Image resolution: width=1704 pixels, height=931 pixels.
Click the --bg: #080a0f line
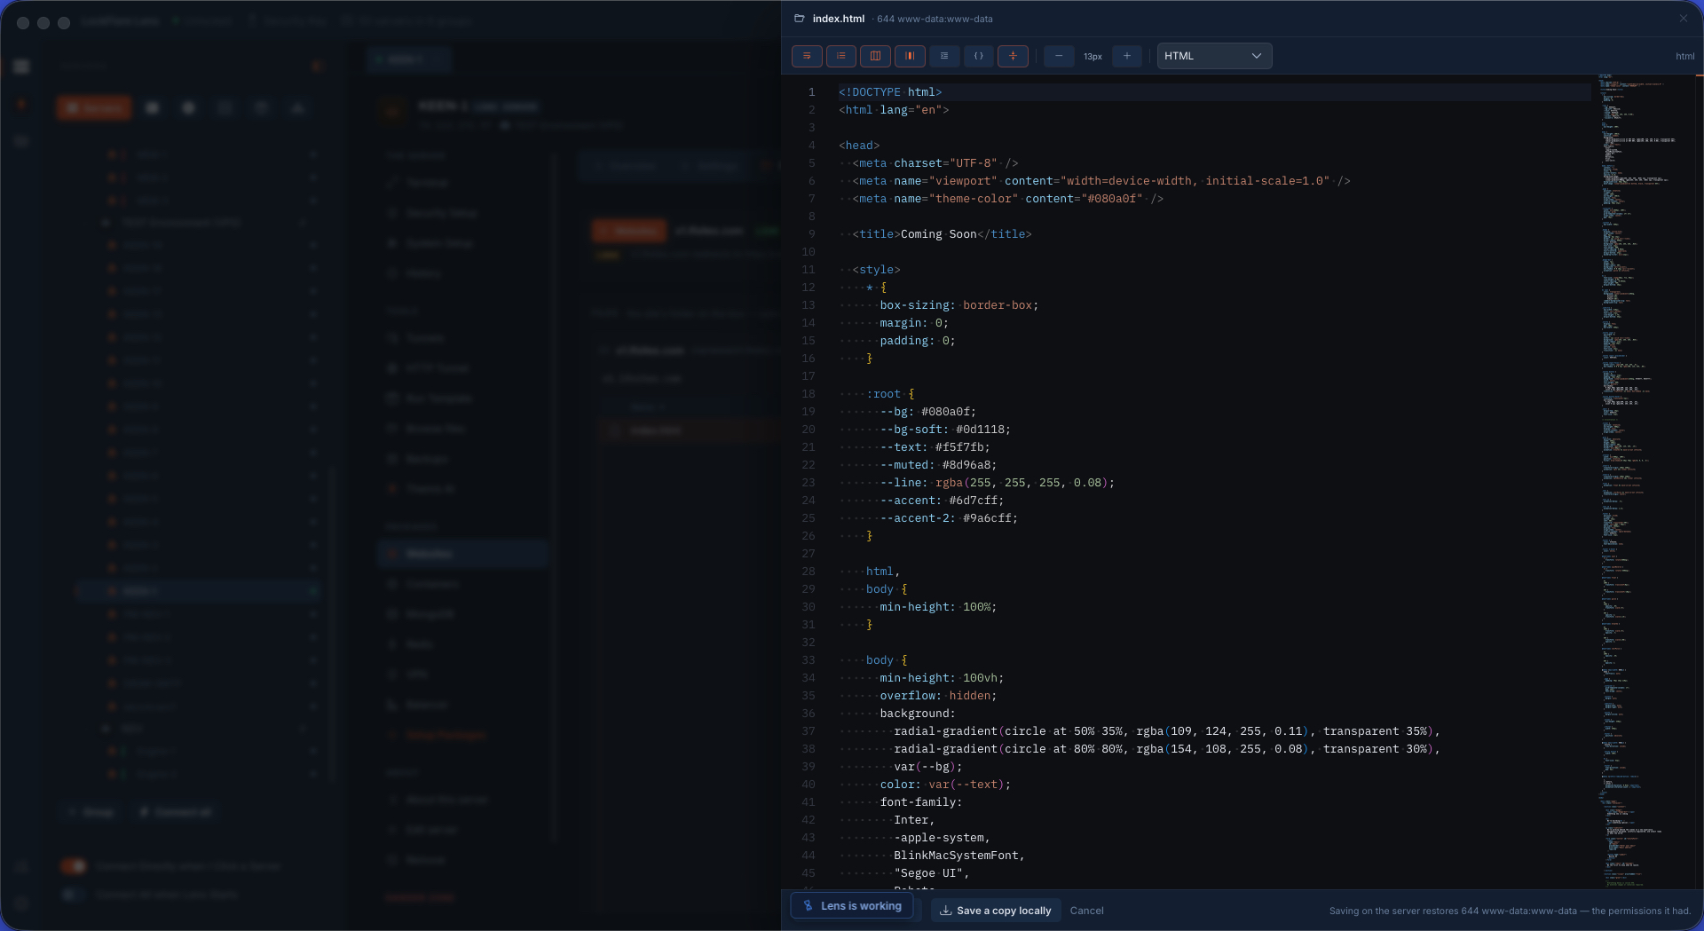point(927,412)
